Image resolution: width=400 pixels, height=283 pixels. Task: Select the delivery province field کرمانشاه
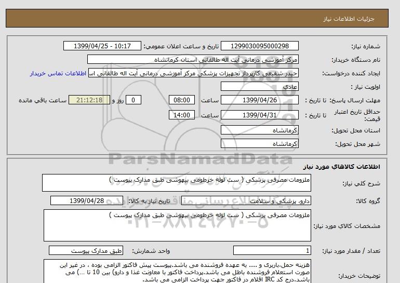[x=259, y=130]
